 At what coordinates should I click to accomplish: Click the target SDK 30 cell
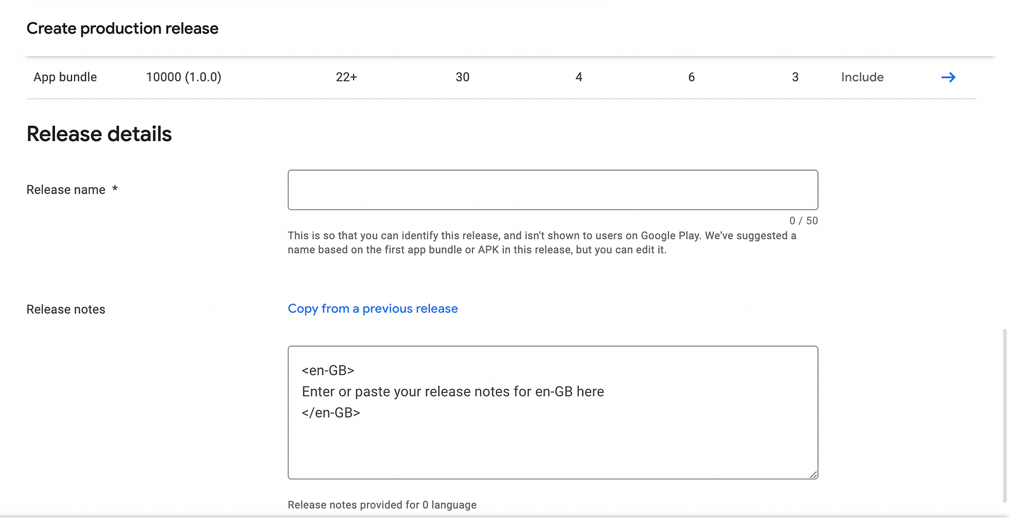point(462,77)
